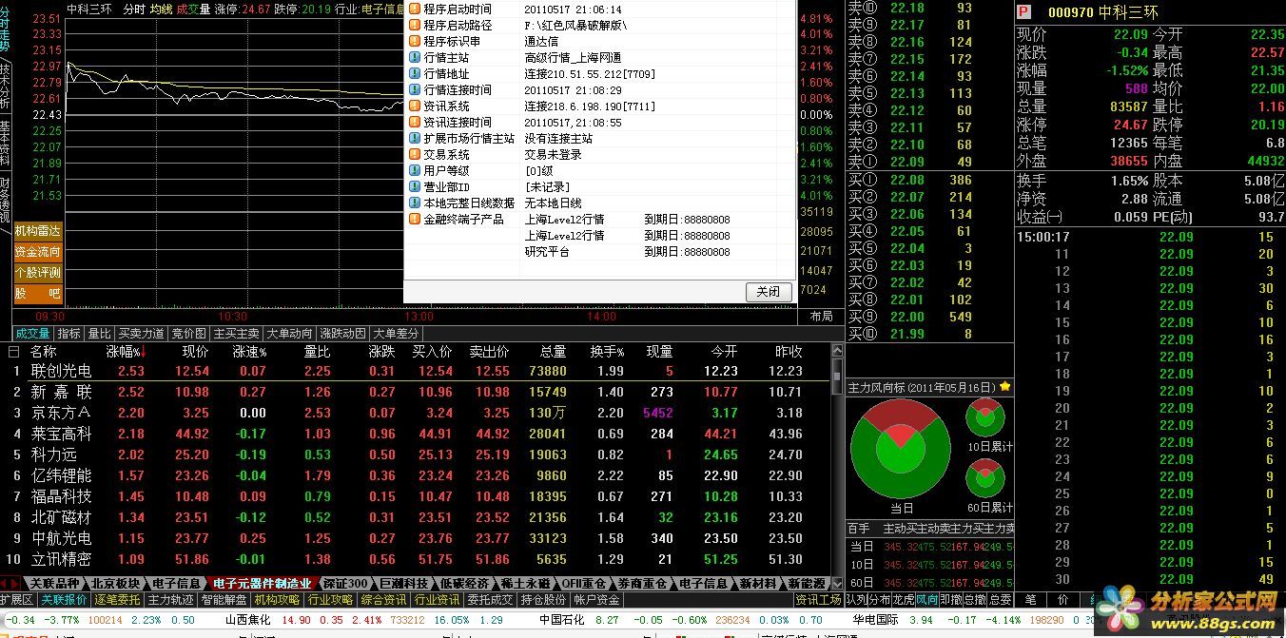Screen dimensions: 1286x638
Task: Click the icon beside 资讯系统
Action: click(414, 106)
